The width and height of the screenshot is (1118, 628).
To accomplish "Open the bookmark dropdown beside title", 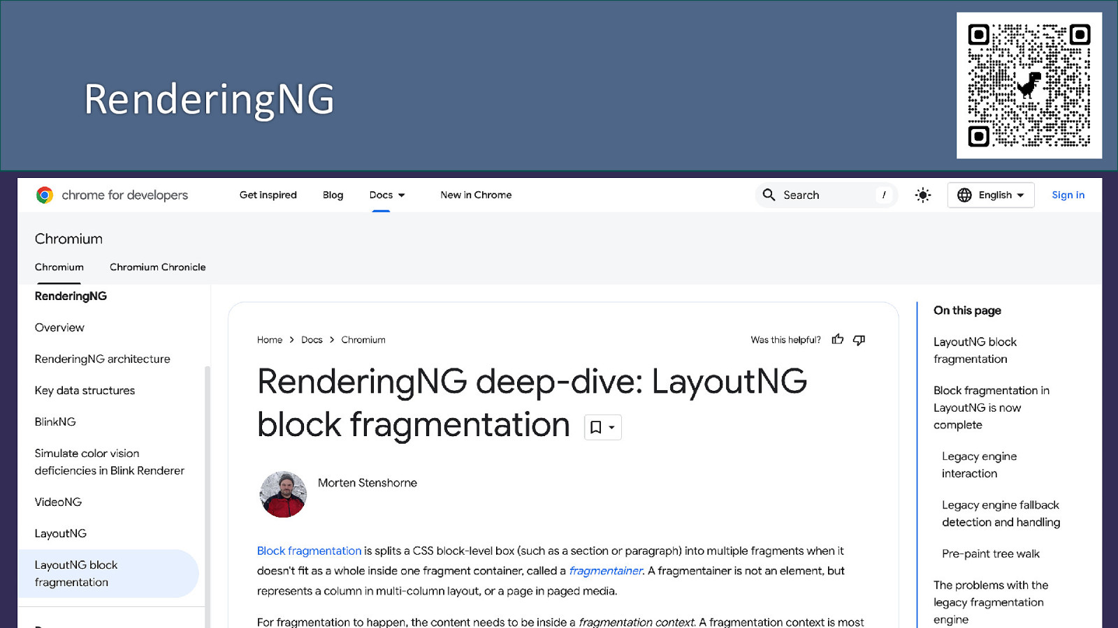I will coord(603,427).
